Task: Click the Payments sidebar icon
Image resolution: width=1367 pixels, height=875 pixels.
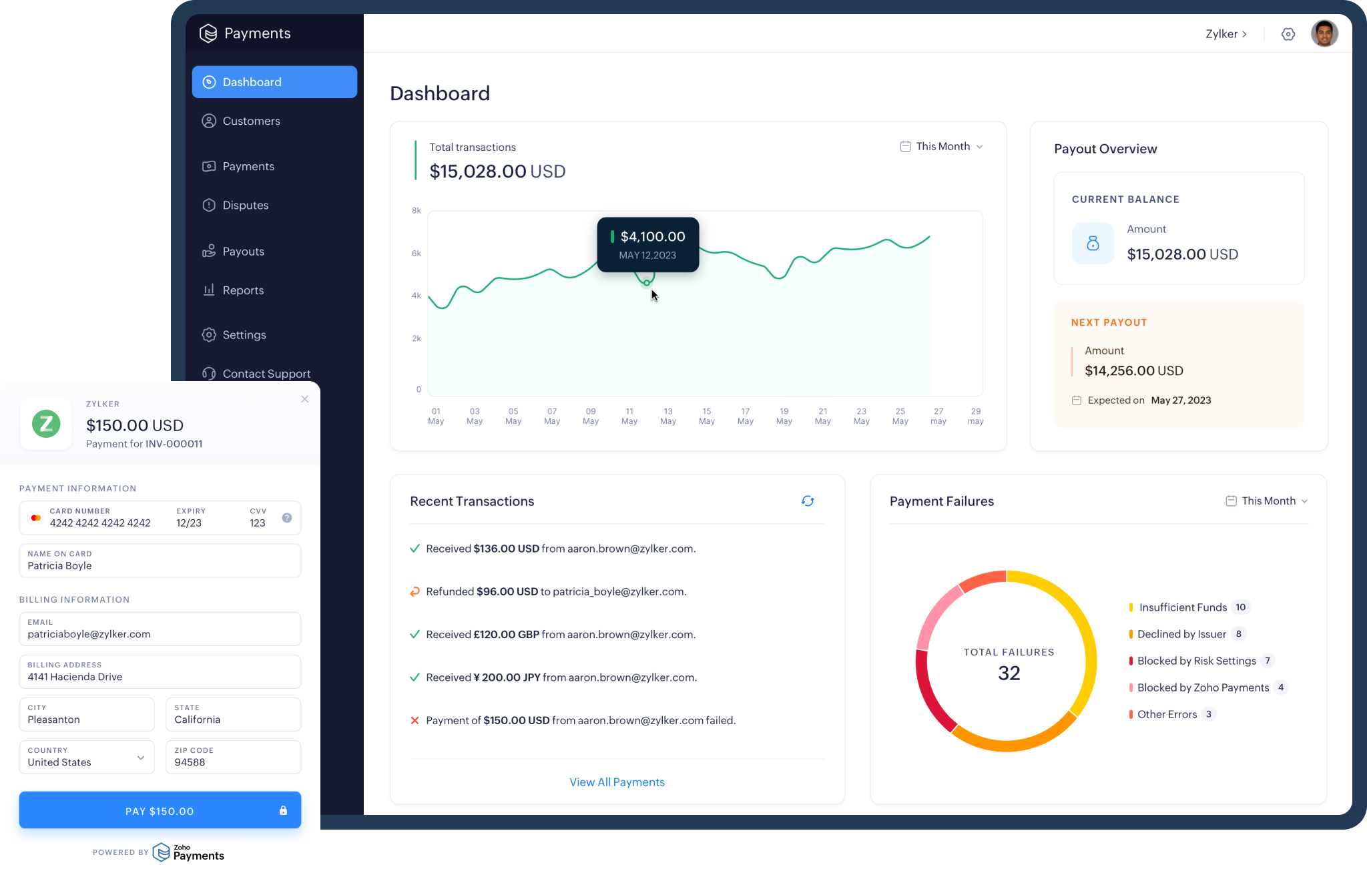Action: (209, 166)
